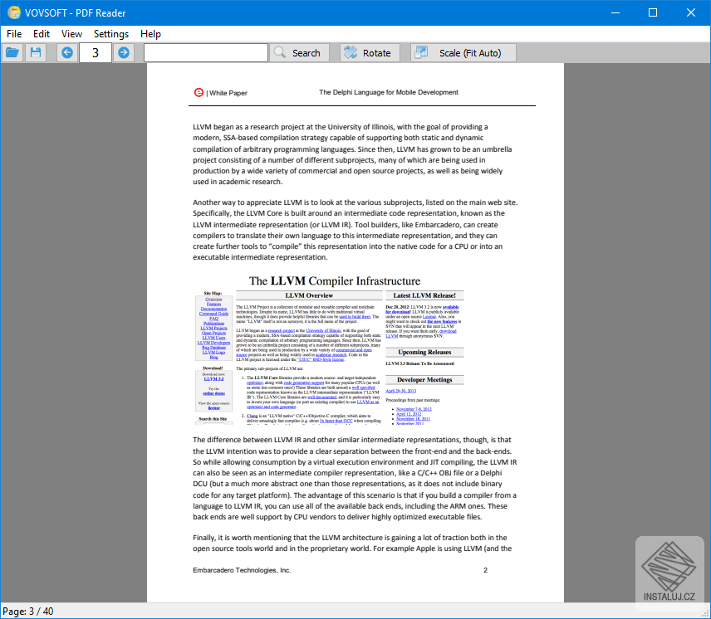Click the 'Page: 3 / 40' status text
Image resolution: width=711 pixels, height=619 pixels.
pyautogui.click(x=28, y=612)
